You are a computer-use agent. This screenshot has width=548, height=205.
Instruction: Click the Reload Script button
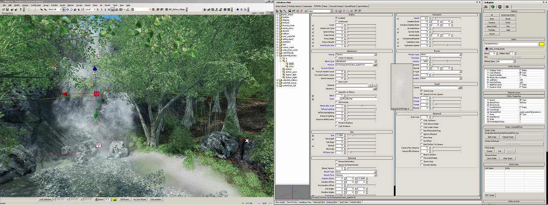tap(508, 137)
